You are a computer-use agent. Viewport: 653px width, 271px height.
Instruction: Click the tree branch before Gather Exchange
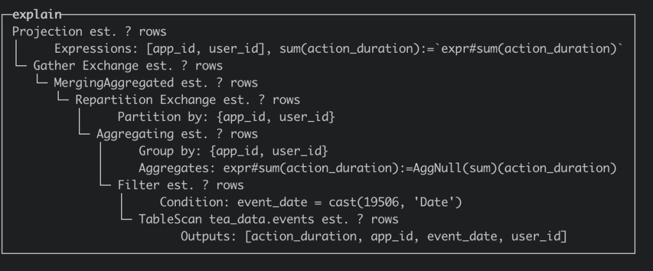tap(21, 65)
